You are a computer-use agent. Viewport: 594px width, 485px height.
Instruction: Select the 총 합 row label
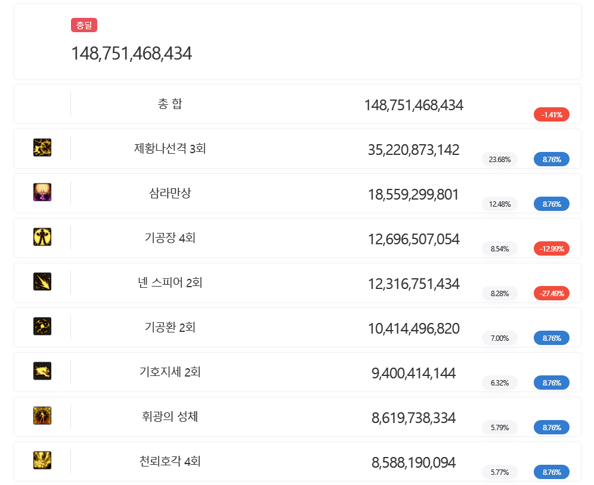tap(170, 104)
